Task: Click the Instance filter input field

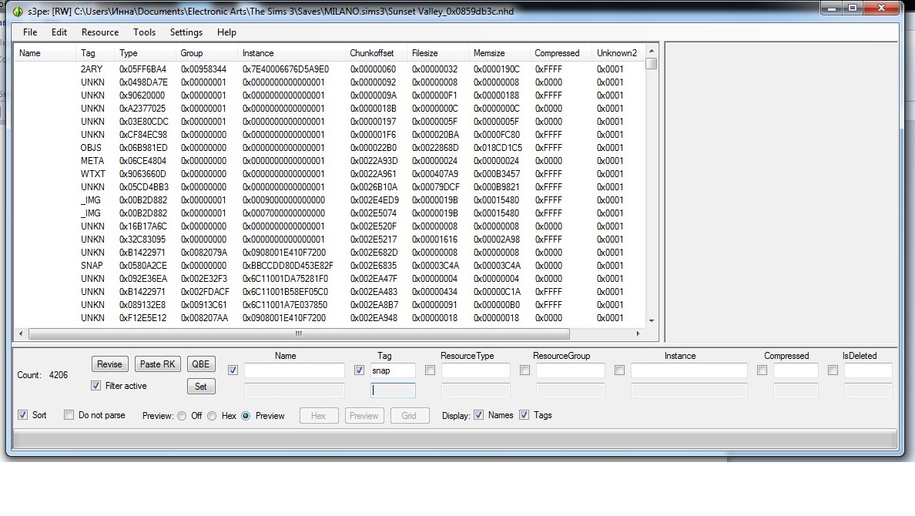Action: tap(689, 371)
